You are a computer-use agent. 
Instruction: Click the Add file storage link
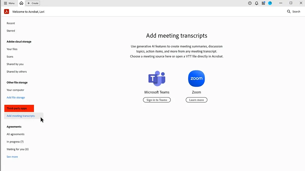point(16,97)
